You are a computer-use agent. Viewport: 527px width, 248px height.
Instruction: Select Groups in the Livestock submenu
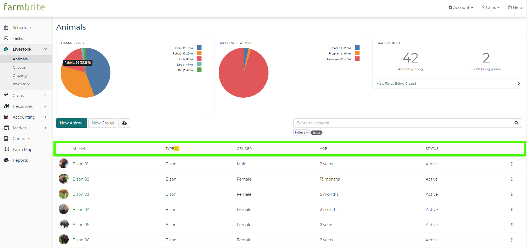(19, 67)
